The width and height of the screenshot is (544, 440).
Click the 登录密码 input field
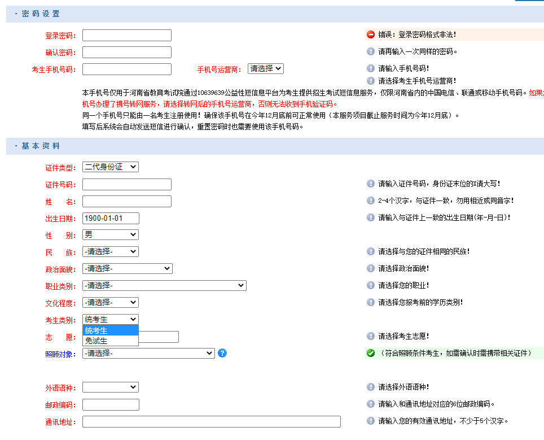coord(127,35)
